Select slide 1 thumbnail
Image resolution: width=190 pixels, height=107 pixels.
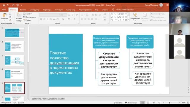pos(15,33)
